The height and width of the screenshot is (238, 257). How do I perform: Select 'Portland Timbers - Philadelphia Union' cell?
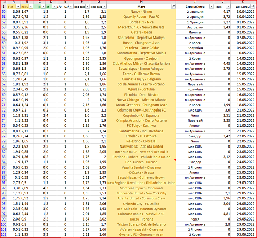tap(141, 157)
